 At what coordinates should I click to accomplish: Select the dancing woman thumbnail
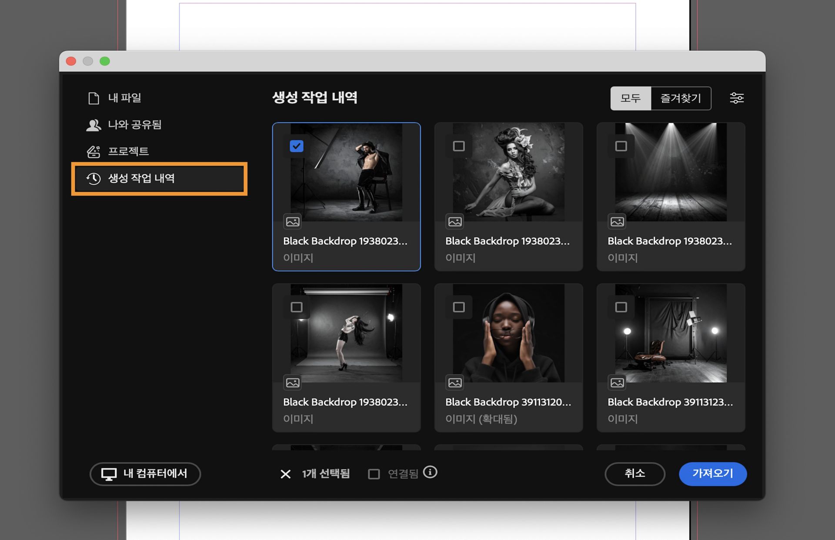coord(346,335)
